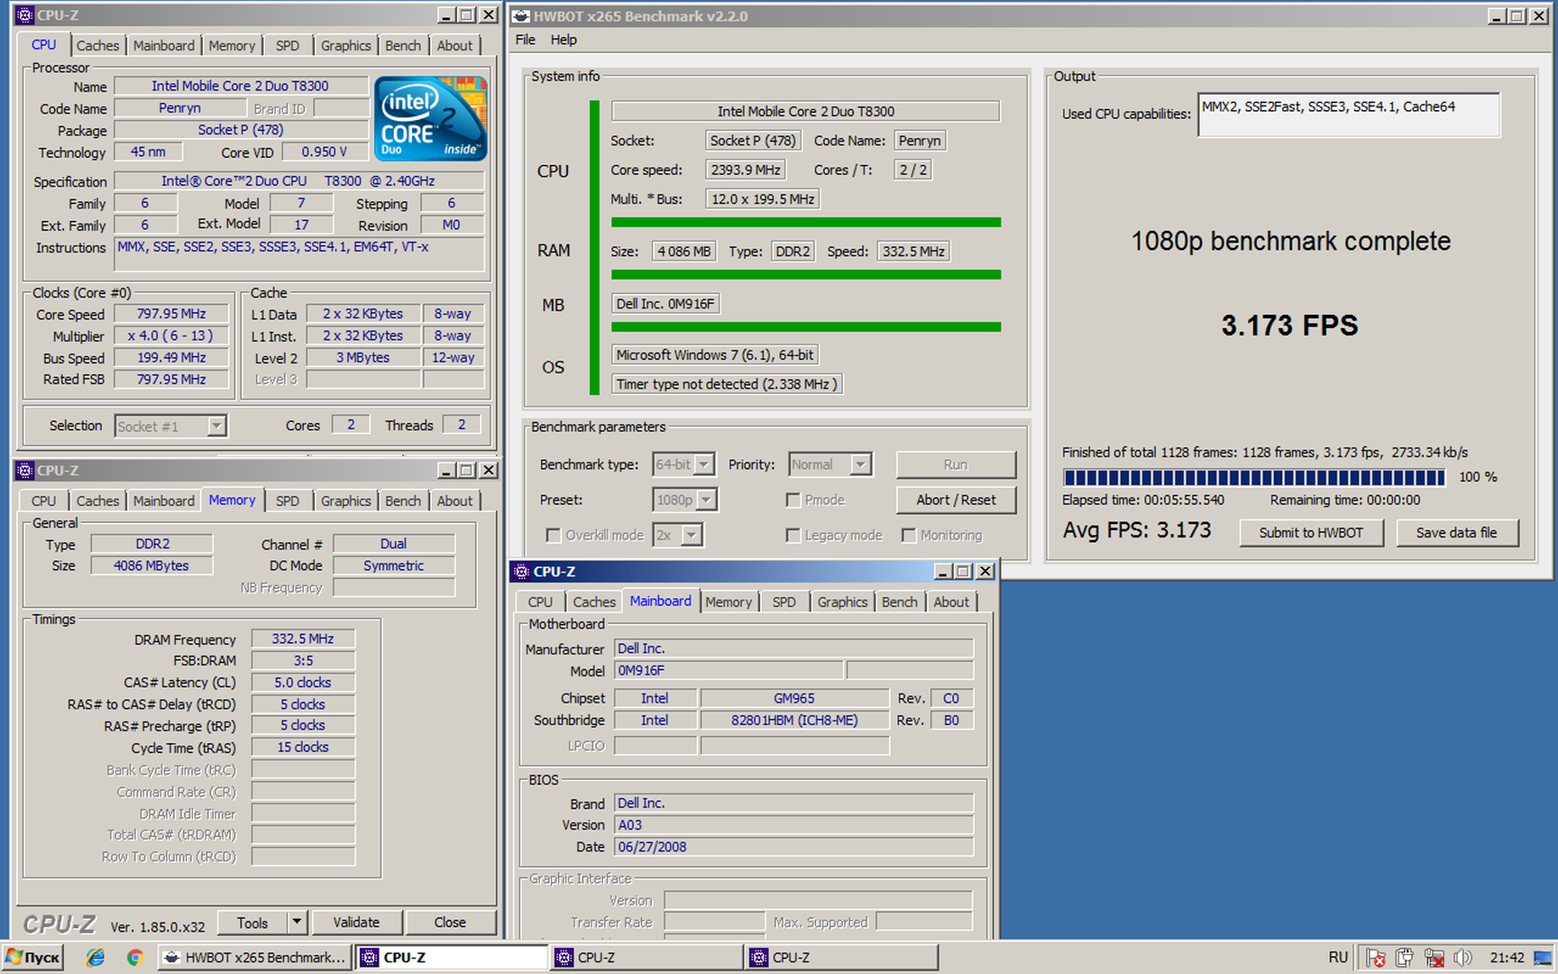Open the Socket #1 selection dropdown
Viewport: 1558px width, 974px height.
(216, 426)
